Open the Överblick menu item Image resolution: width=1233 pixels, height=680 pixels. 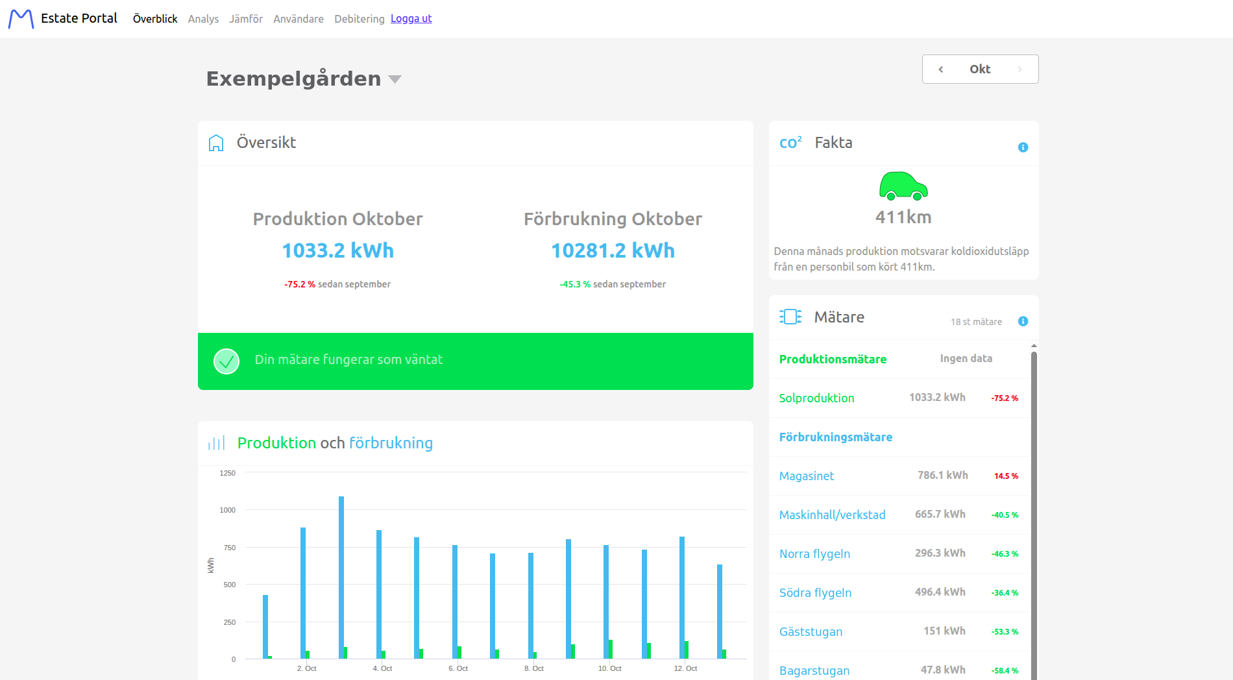click(x=155, y=19)
